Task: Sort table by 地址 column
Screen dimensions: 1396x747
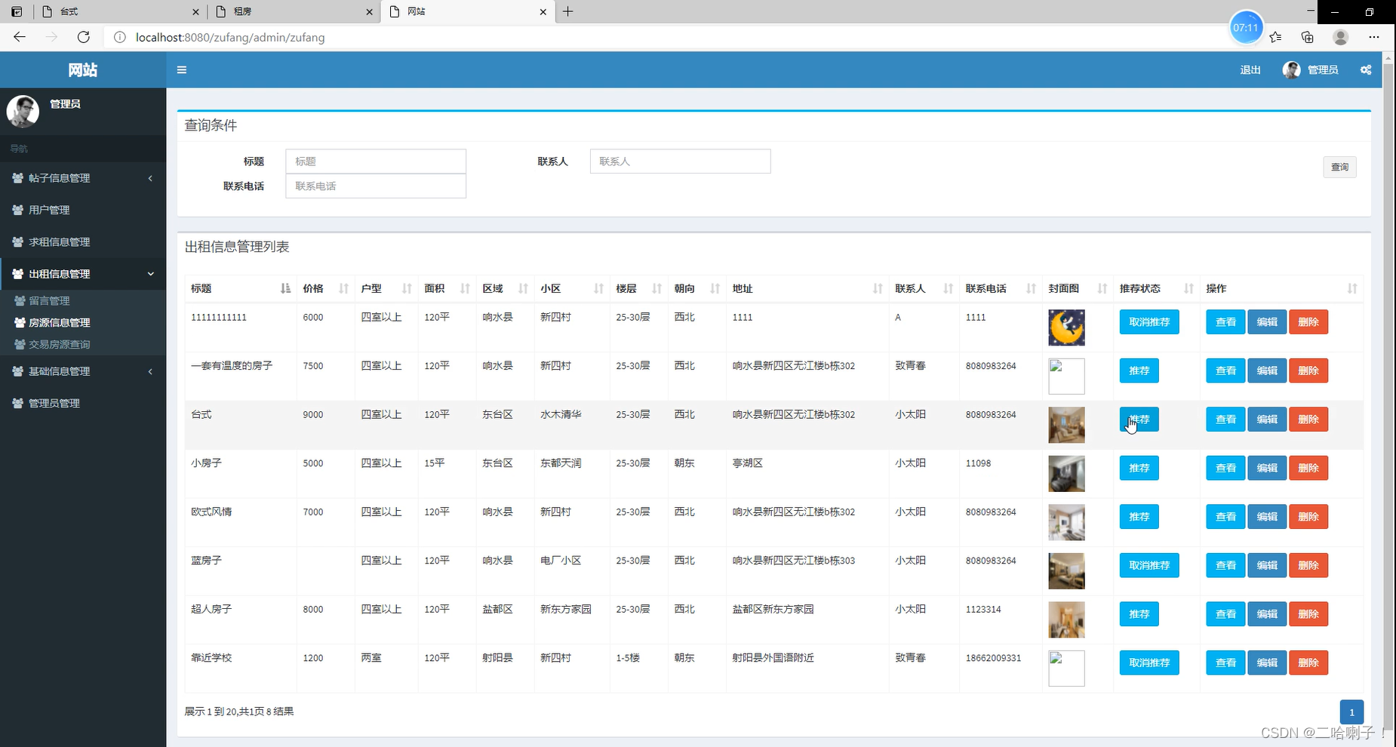Action: [807, 289]
